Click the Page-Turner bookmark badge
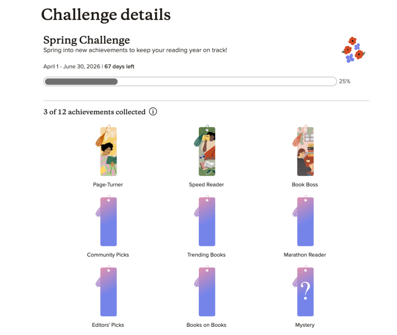 108,151
